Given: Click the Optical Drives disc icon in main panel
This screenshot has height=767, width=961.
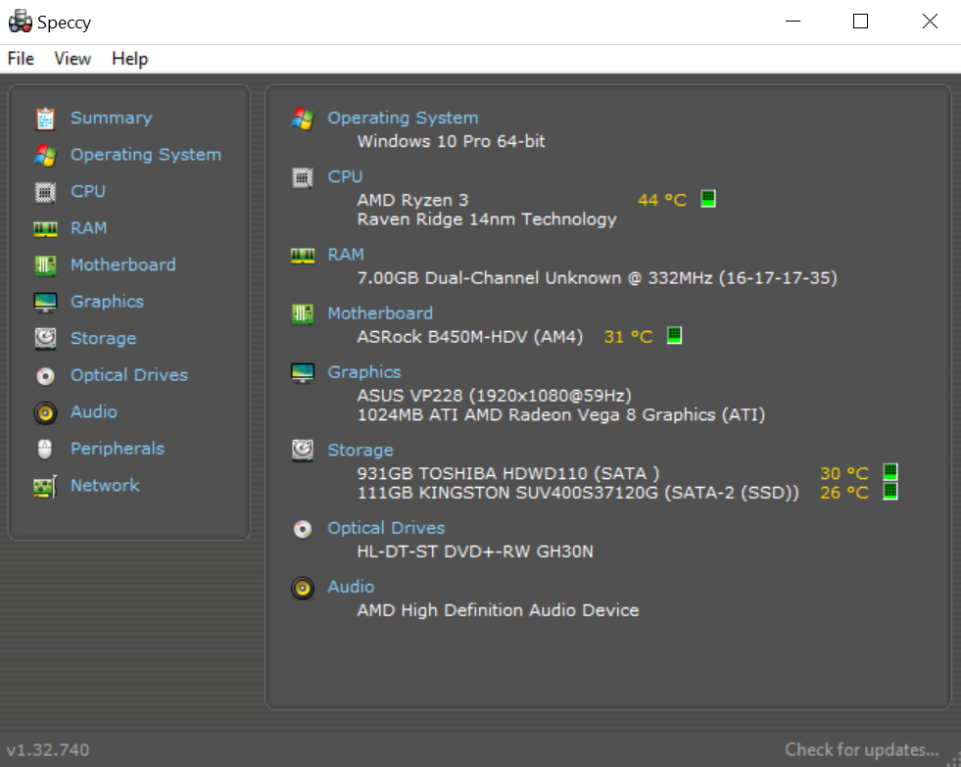Looking at the screenshot, I should (x=303, y=529).
